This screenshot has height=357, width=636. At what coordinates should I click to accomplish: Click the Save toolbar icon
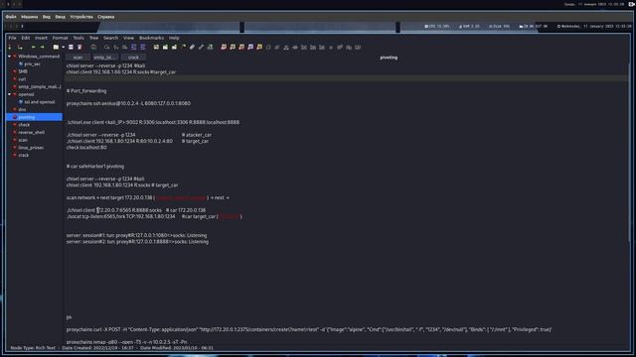71,47
